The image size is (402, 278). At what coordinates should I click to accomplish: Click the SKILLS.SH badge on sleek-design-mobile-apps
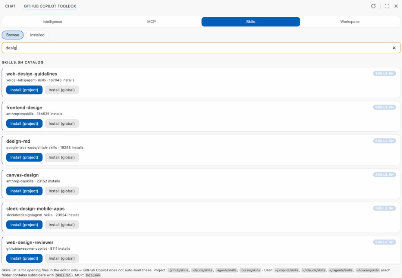pyautogui.click(x=384, y=208)
